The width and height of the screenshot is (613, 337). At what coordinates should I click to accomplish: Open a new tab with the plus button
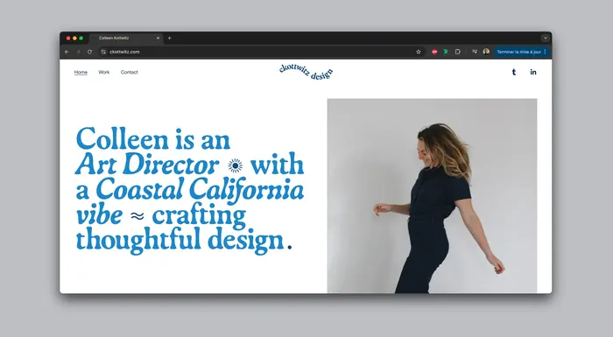click(169, 38)
